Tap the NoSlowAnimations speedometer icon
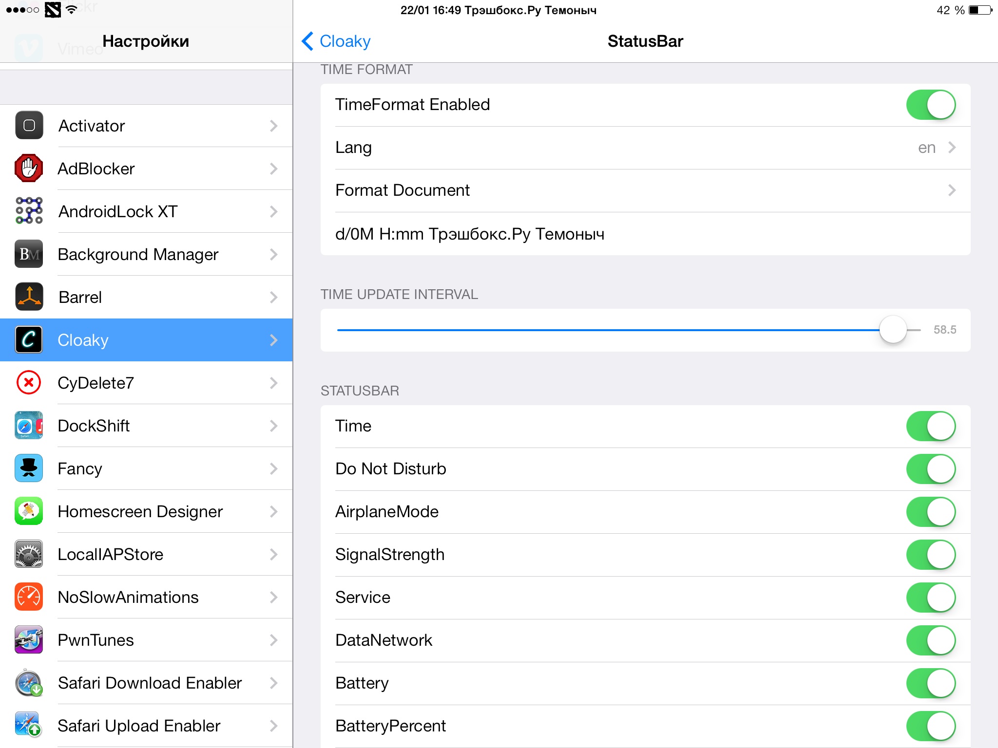Screen dimensions: 998x748 point(29,597)
